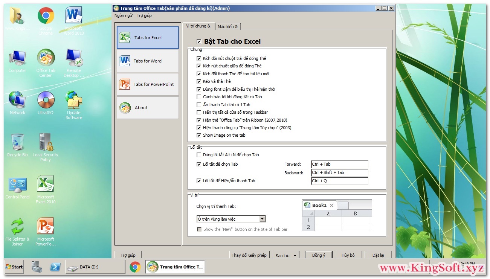
Task: Click the Backward shortcut field
Action: coord(339,173)
